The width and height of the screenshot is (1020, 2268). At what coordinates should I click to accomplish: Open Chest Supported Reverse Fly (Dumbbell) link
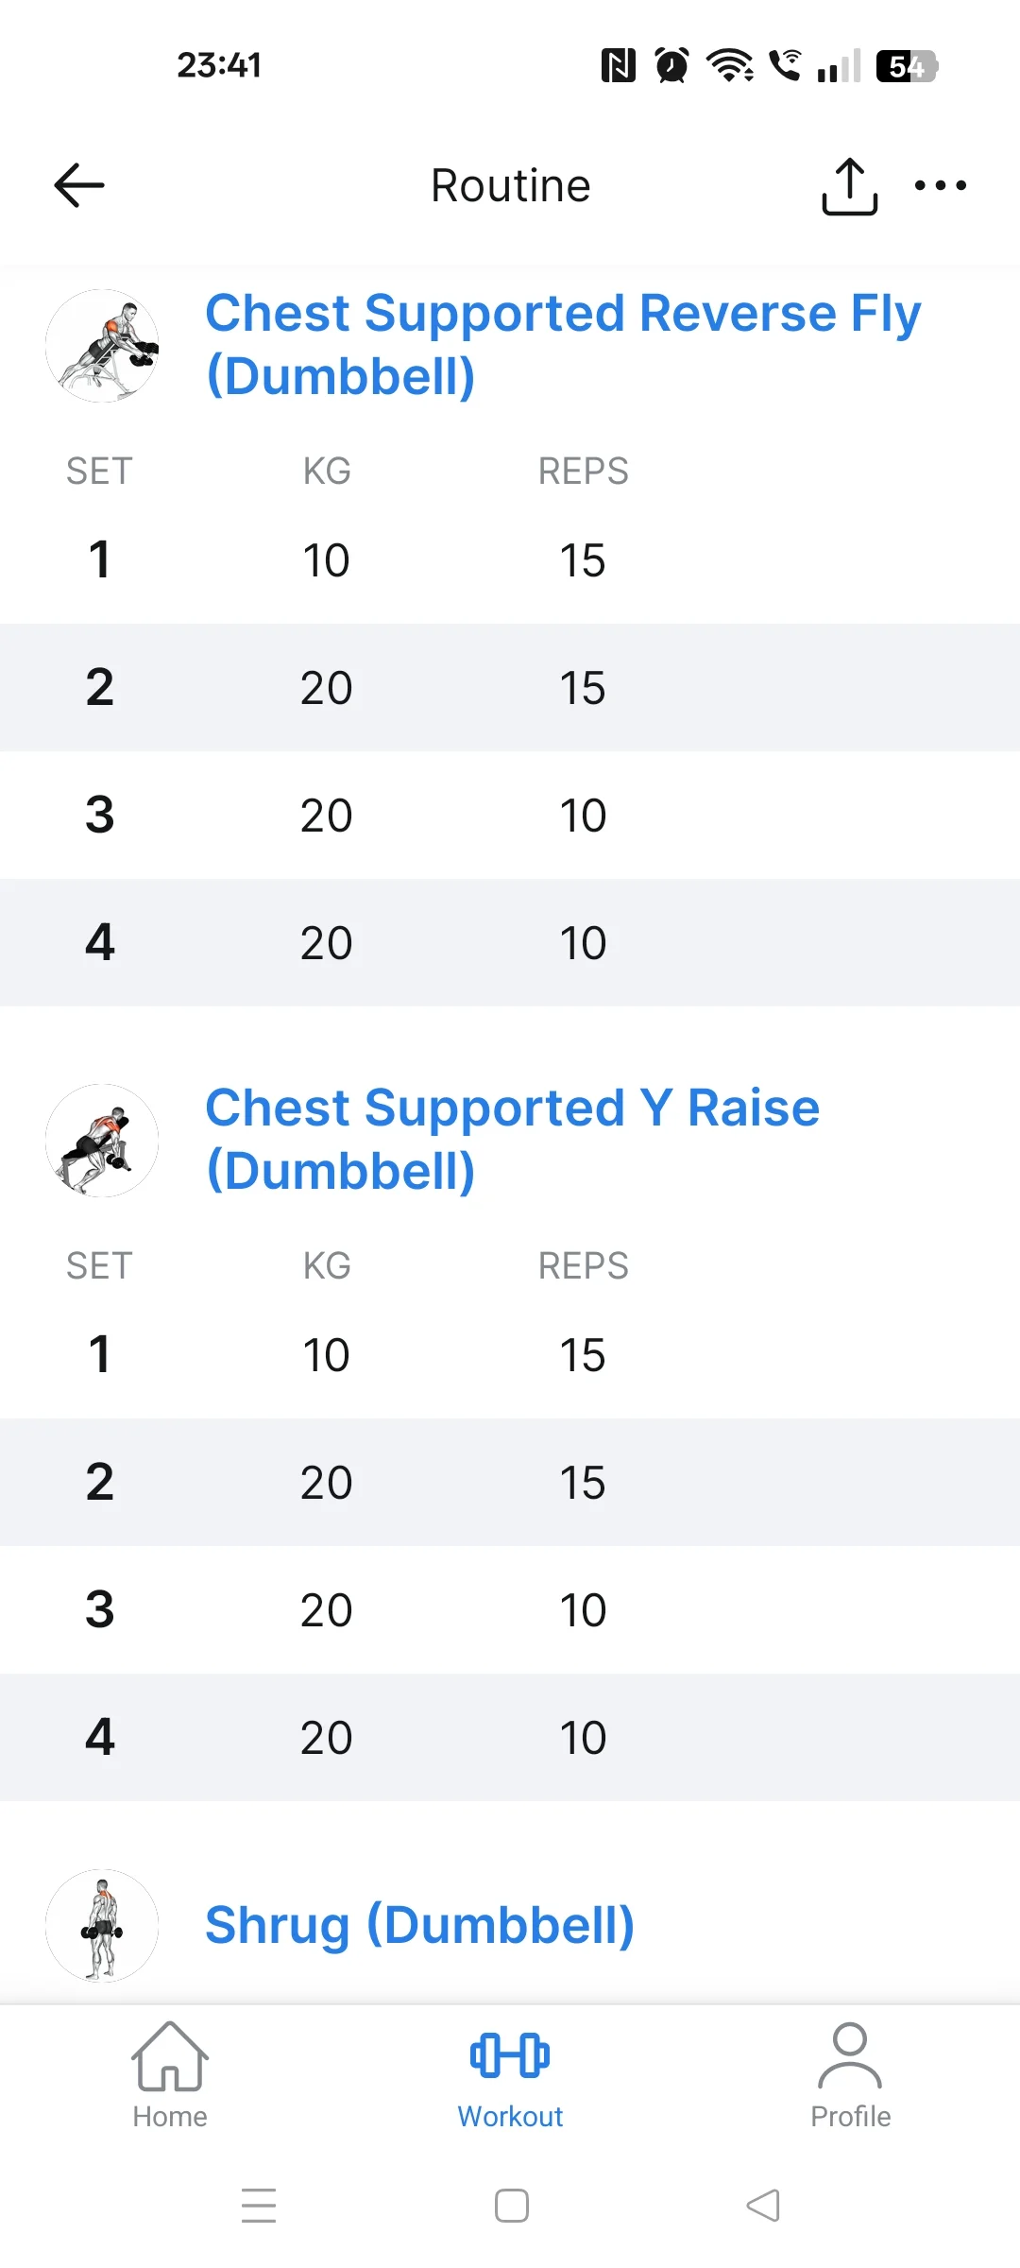pos(562,344)
